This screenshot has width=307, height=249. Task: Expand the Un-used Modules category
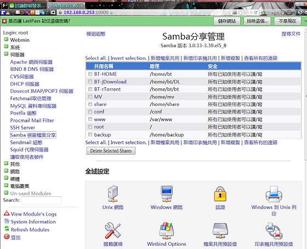[6, 193]
